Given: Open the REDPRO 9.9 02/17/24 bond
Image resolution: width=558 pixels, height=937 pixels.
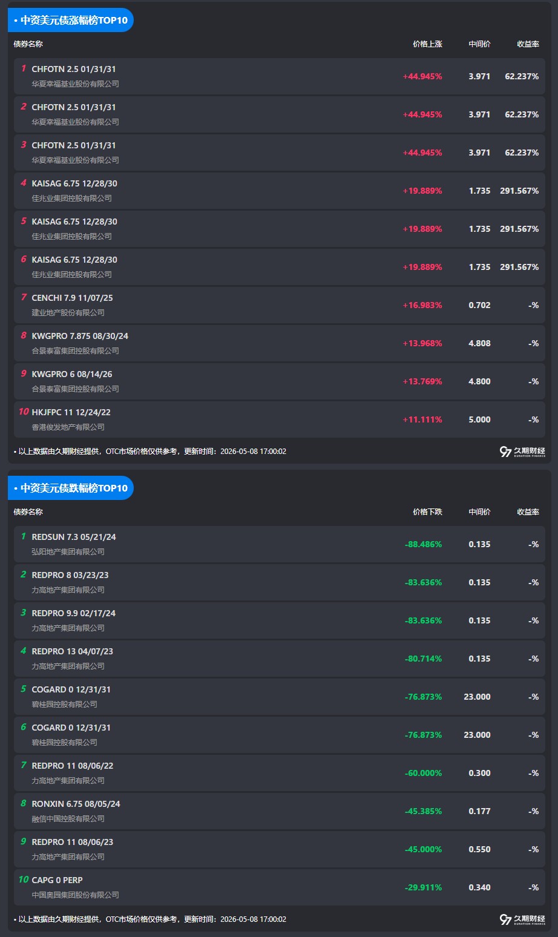Looking at the screenshot, I should (280, 620).
